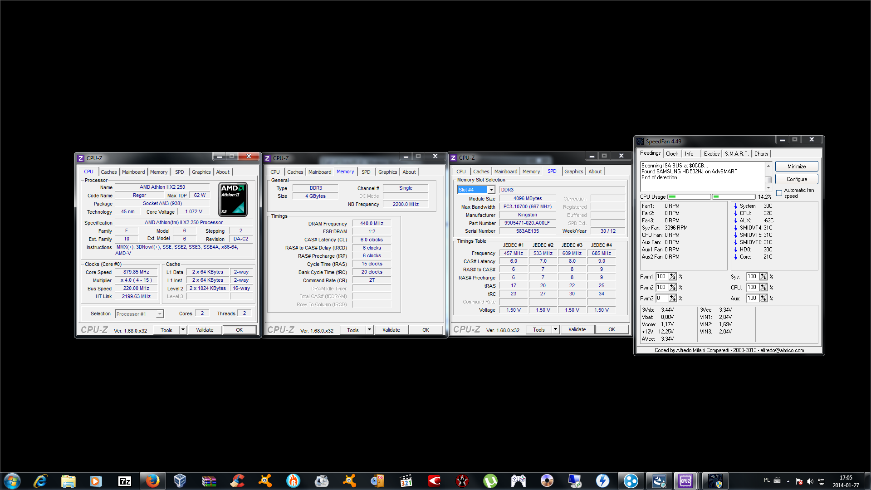Click the volume speaker tray icon

click(x=810, y=481)
